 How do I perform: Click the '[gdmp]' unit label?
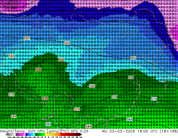click(54, 131)
